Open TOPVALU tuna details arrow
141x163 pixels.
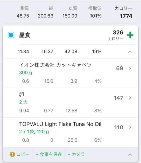pos(130,127)
